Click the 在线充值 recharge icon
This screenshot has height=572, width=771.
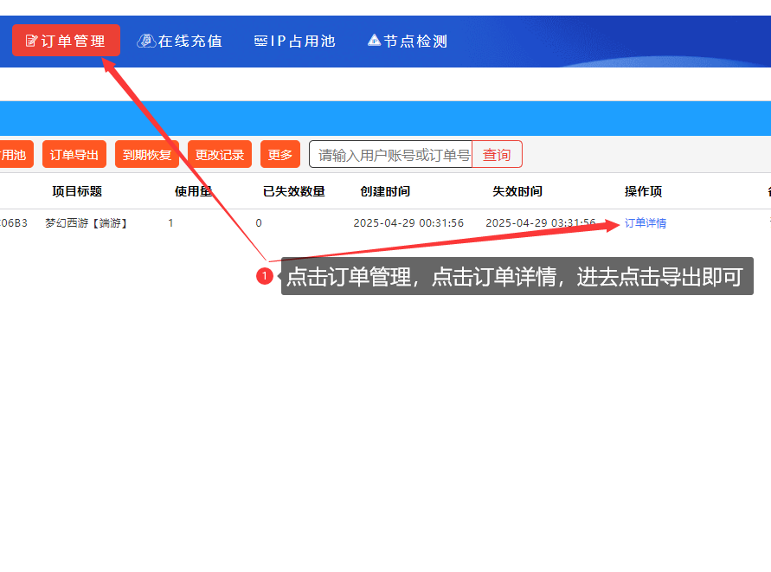coord(146,41)
